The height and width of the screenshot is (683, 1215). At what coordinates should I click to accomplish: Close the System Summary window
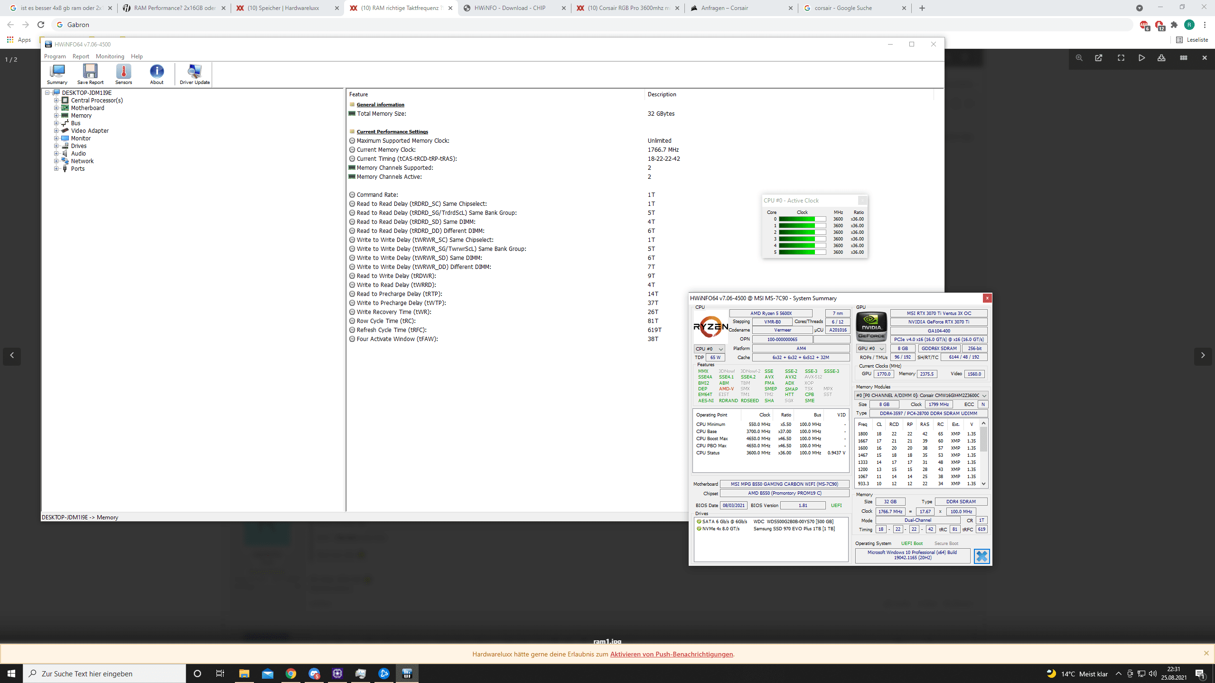[x=987, y=298]
